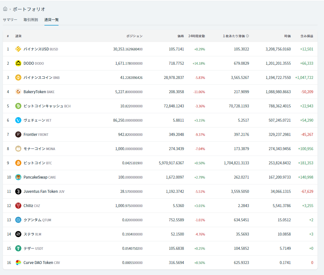This screenshot has width=324, height=275.
Task: Click the Monacoin MONA icon
Action: 18,149
